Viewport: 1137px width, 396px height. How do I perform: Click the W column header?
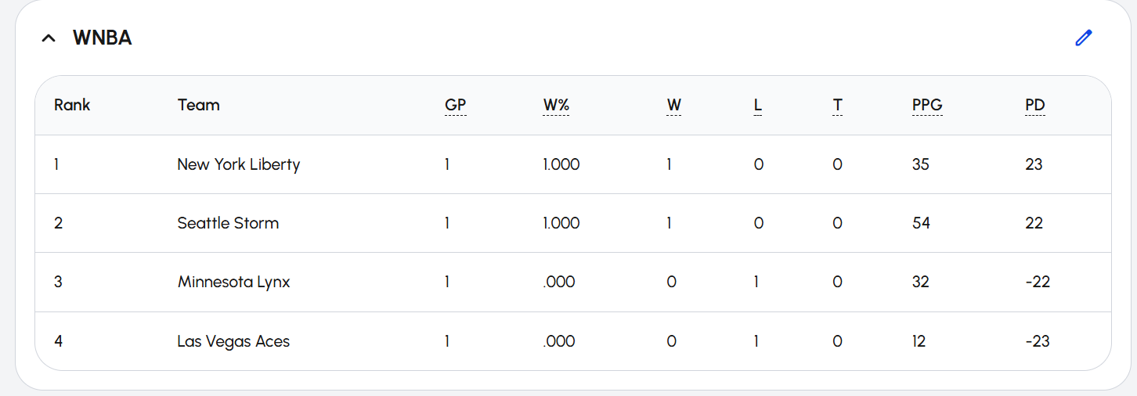coord(673,105)
